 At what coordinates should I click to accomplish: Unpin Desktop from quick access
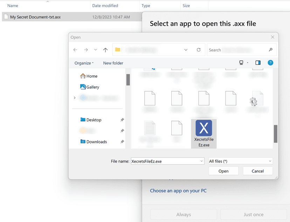point(122,120)
